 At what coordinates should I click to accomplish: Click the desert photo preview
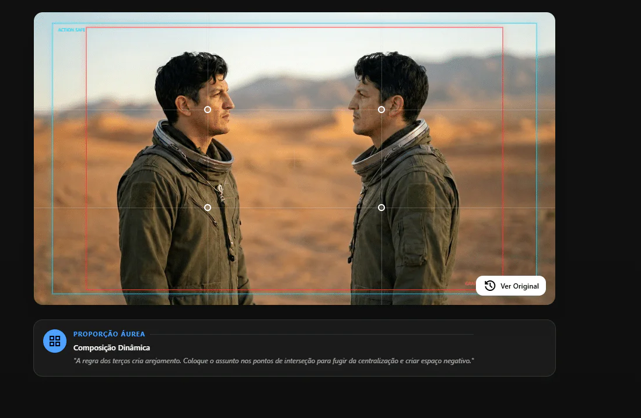[x=295, y=159]
